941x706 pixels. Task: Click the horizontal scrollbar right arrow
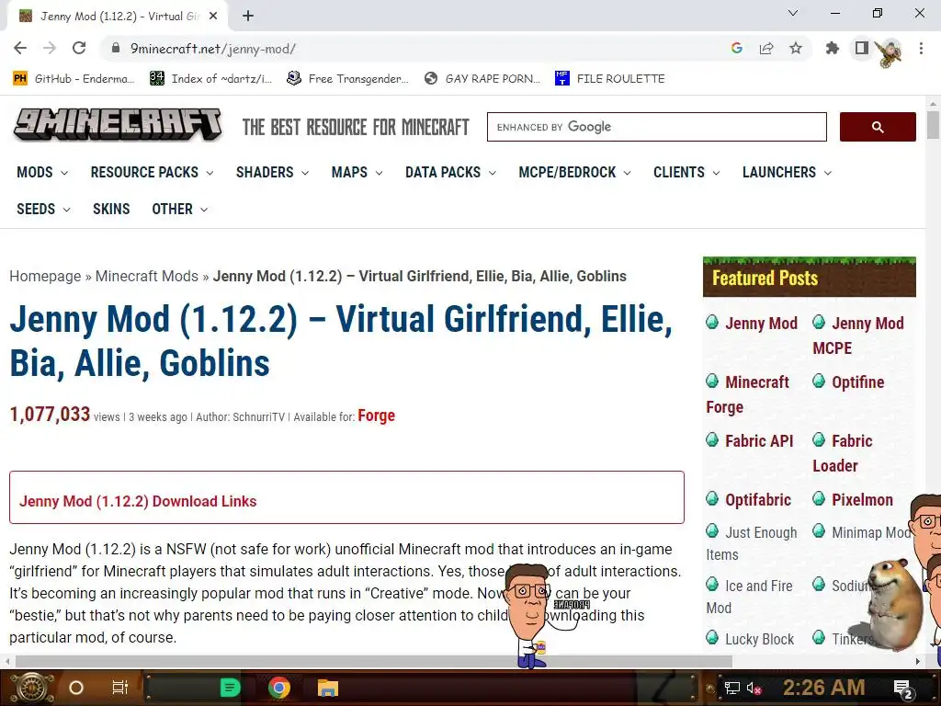[x=918, y=661]
